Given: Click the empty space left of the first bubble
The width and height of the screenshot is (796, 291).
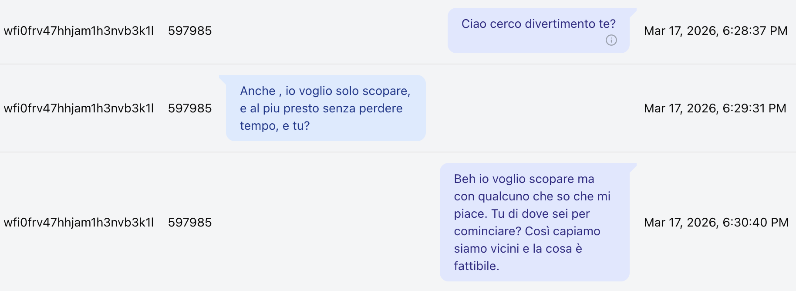Looking at the screenshot, I should pos(330,30).
